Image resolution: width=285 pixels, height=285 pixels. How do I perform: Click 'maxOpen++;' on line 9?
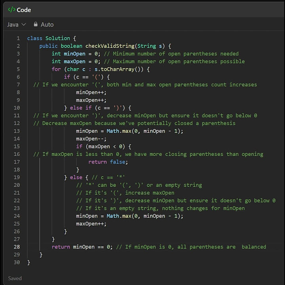click(91, 100)
